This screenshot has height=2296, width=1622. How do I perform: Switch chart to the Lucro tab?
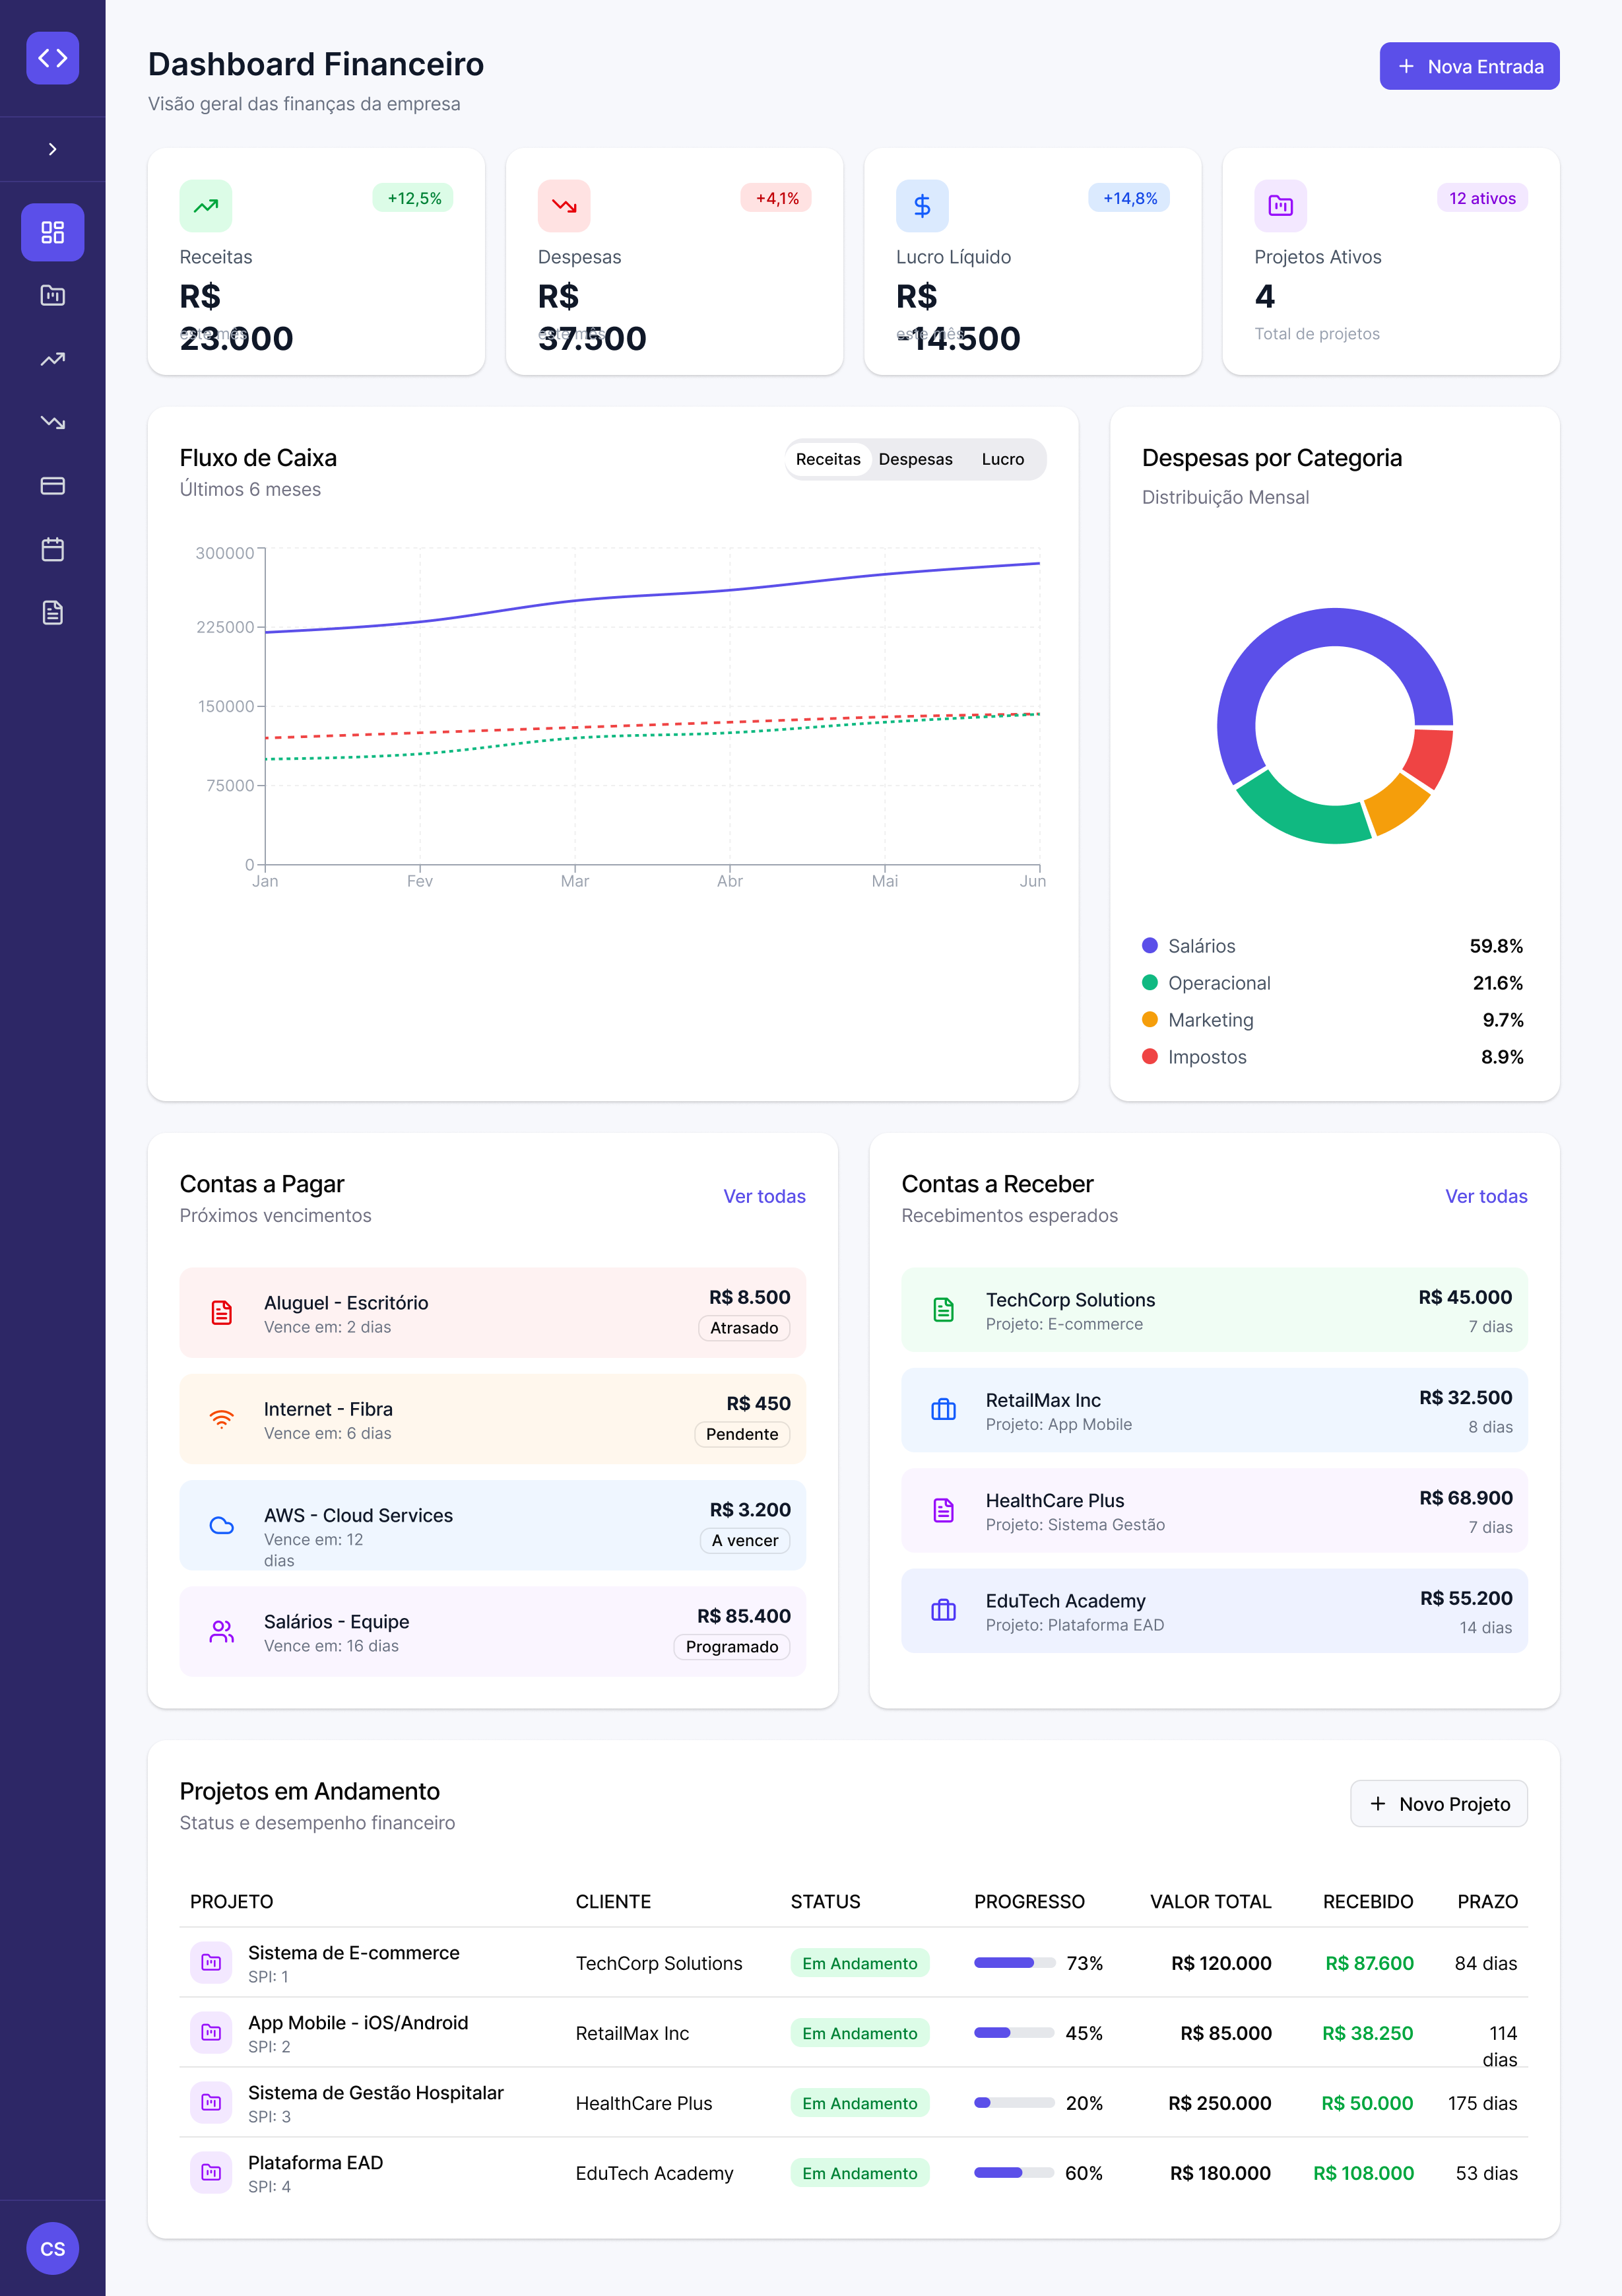click(1002, 459)
